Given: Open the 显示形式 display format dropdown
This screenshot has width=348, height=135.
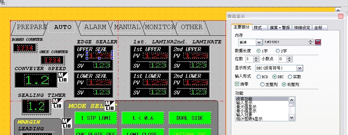Looking at the screenshot, I should [x=300, y=68].
